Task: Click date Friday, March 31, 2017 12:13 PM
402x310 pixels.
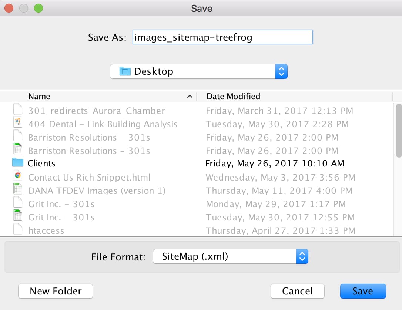Action: (x=279, y=111)
